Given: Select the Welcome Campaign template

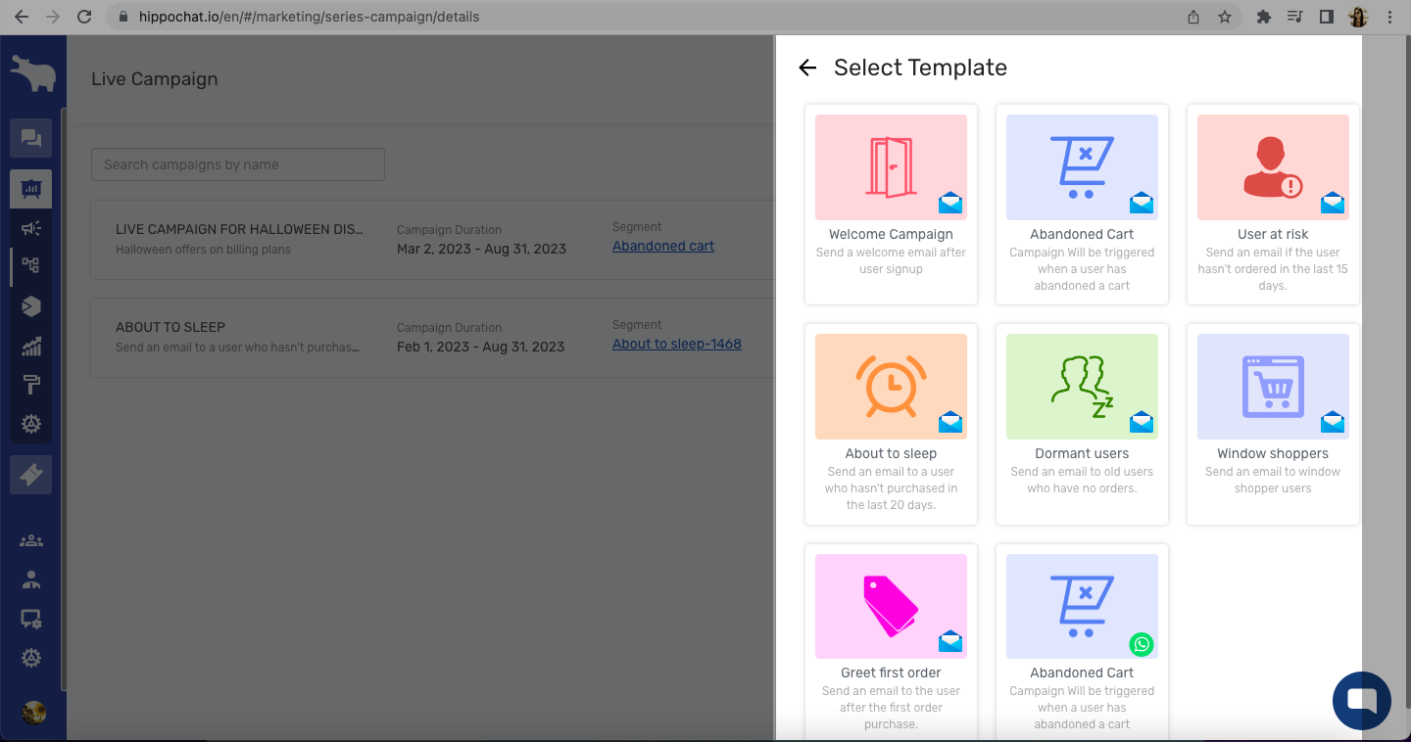Looking at the screenshot, I should [x=891, y=204].
